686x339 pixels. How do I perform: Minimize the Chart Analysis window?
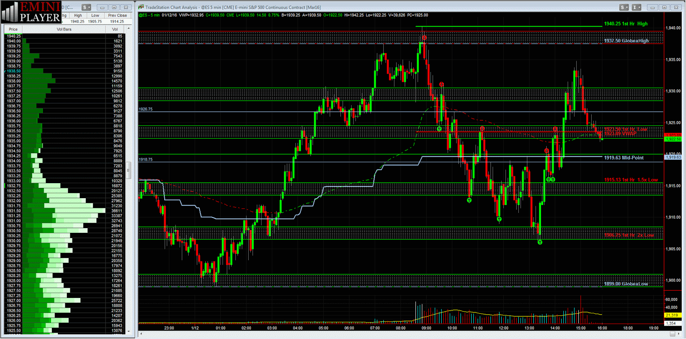[652, 7]
